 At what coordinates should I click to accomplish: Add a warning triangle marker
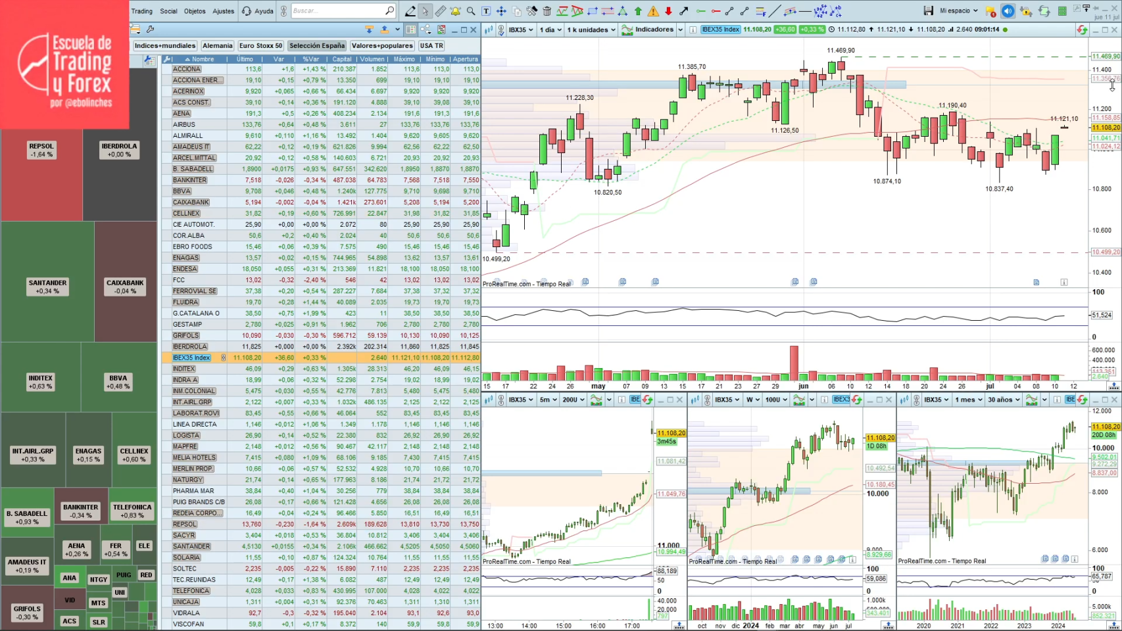click(653, 11)
